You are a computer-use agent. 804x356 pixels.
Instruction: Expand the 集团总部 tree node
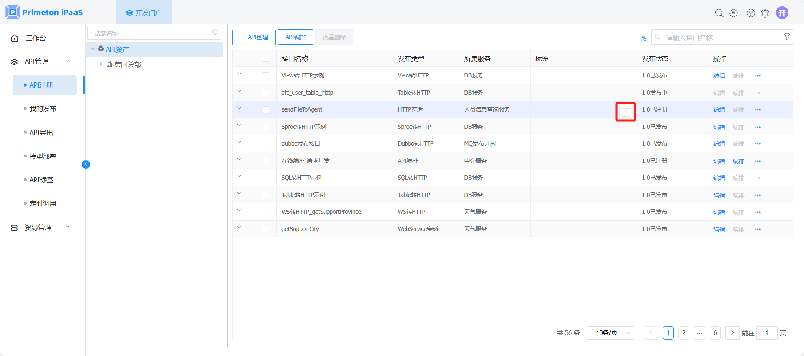pyautogui.click(x=101, y=64)
